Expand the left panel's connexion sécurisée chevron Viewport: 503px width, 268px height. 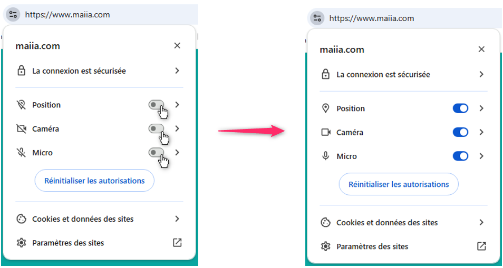(177, 71)
